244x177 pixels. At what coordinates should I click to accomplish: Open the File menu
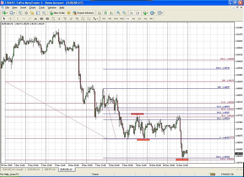7,8
